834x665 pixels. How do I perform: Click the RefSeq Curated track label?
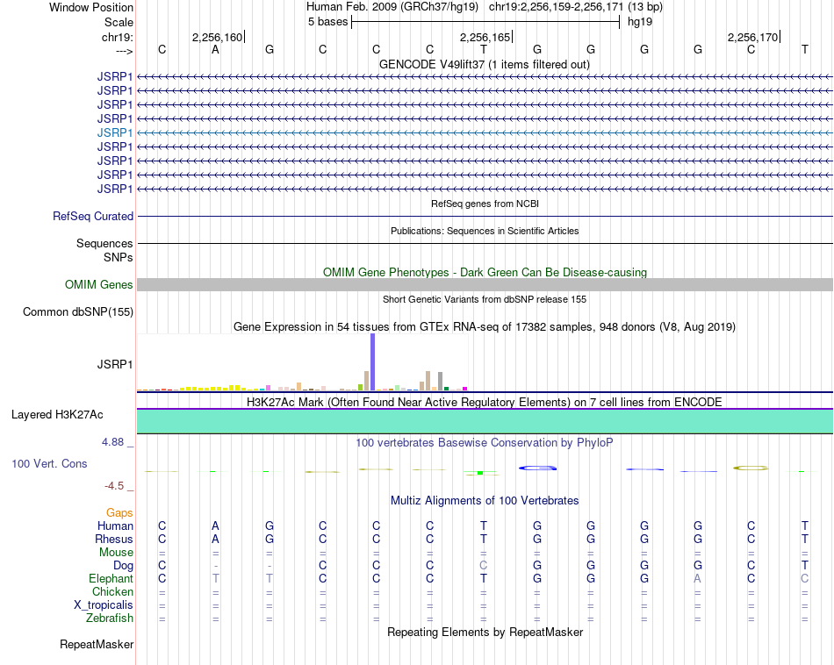(93, 217)
